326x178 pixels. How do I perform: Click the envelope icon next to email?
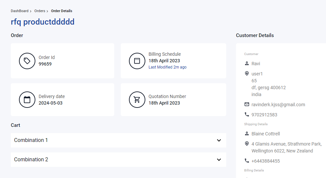[x=246, y=104]
